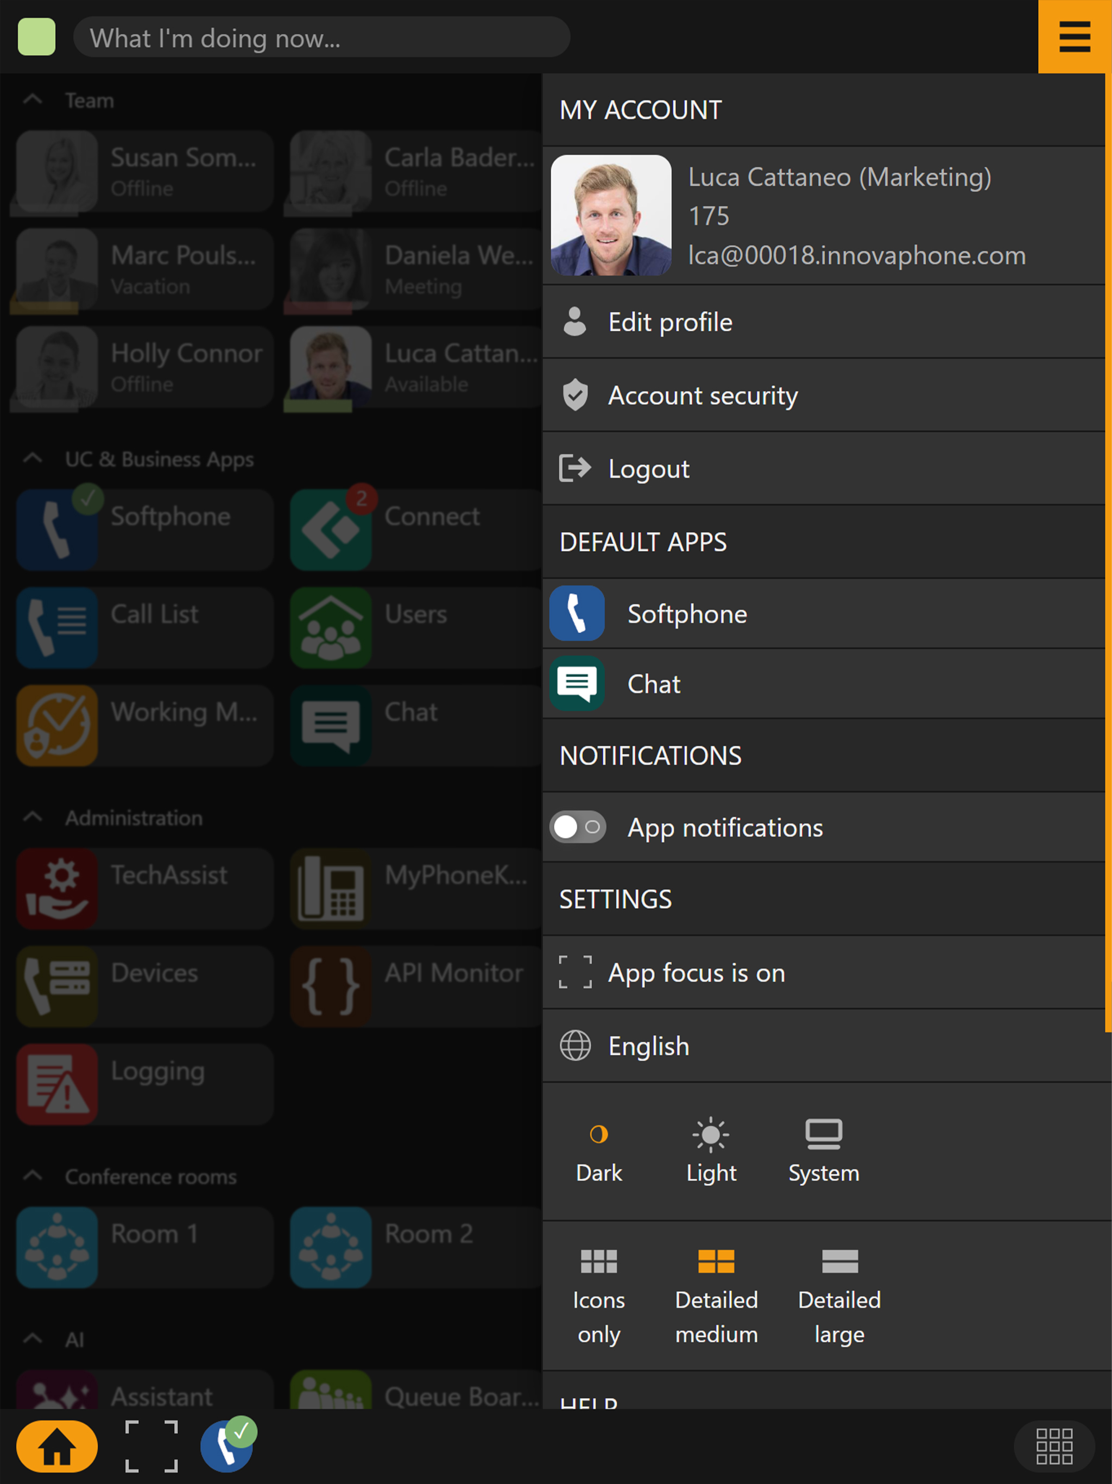Open the Call List app
Viewport: 1112px width, 1484px height.
145,627
